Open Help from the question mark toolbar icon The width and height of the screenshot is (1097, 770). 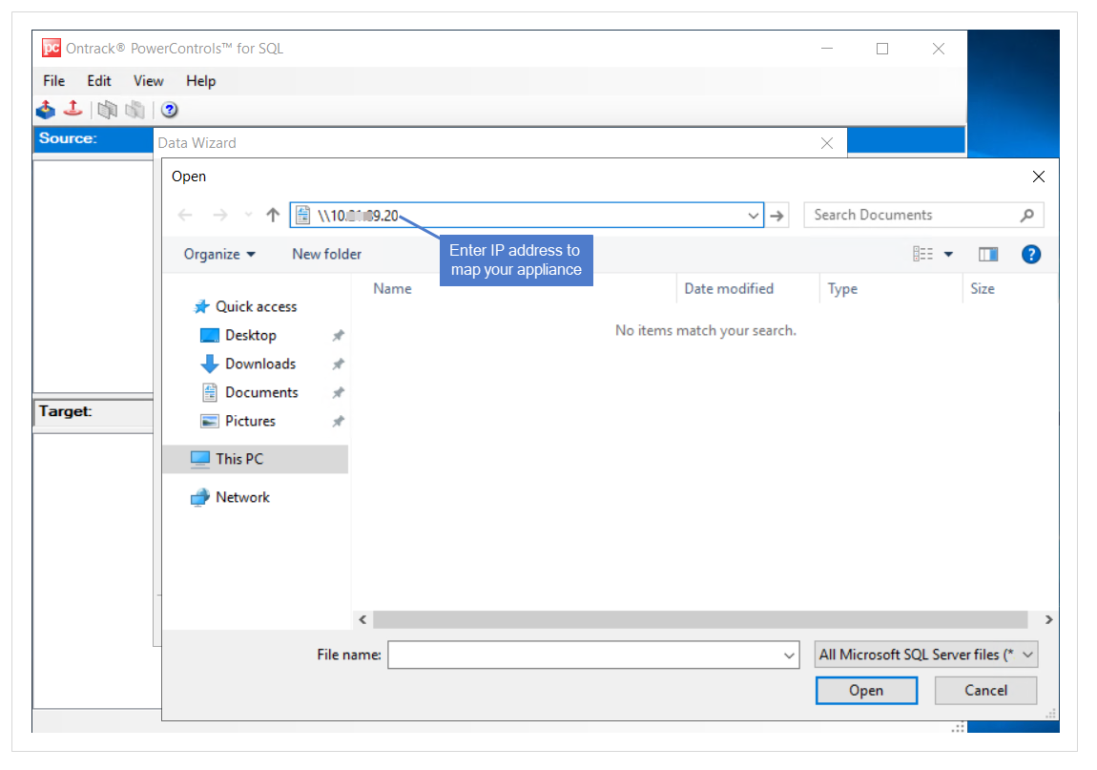pyautogui.click(x=169, y=110)
